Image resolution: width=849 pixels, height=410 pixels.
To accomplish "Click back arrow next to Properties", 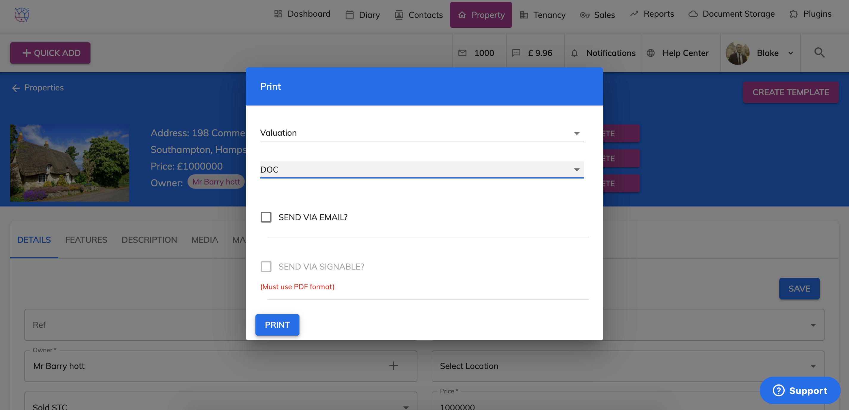I will [16, 88].
